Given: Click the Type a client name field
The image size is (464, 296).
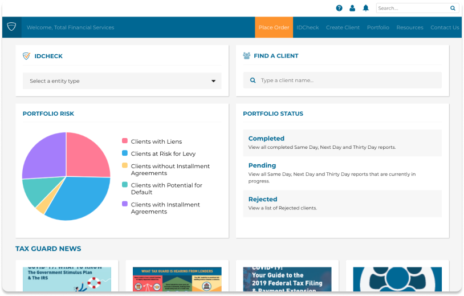Looking at the screenshot, I should (x=348, y=80).
